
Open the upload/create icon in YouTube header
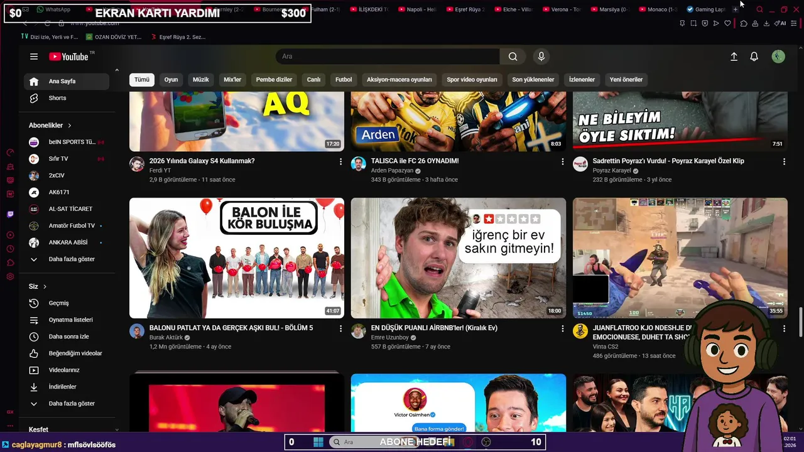tap(734, 56)
